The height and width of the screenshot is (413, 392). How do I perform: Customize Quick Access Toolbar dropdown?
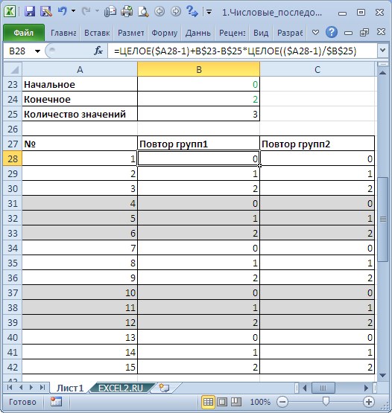coord(209,12)
